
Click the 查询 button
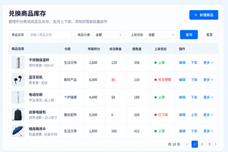coord(189,35)
